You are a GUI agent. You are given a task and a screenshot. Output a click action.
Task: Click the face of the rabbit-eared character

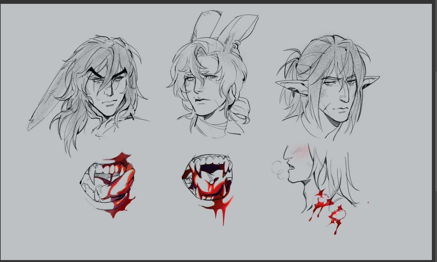click(x=203, y=93)
